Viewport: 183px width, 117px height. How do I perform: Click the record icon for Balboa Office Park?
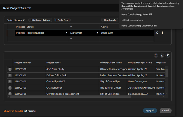(10, 75)
